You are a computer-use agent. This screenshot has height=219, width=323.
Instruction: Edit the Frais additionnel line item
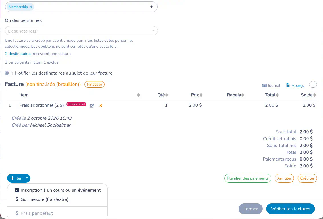[x=92, y=106]
